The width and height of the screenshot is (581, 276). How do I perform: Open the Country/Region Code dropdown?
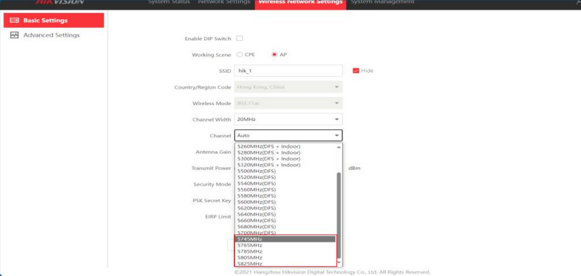click(x=288, y=87)
